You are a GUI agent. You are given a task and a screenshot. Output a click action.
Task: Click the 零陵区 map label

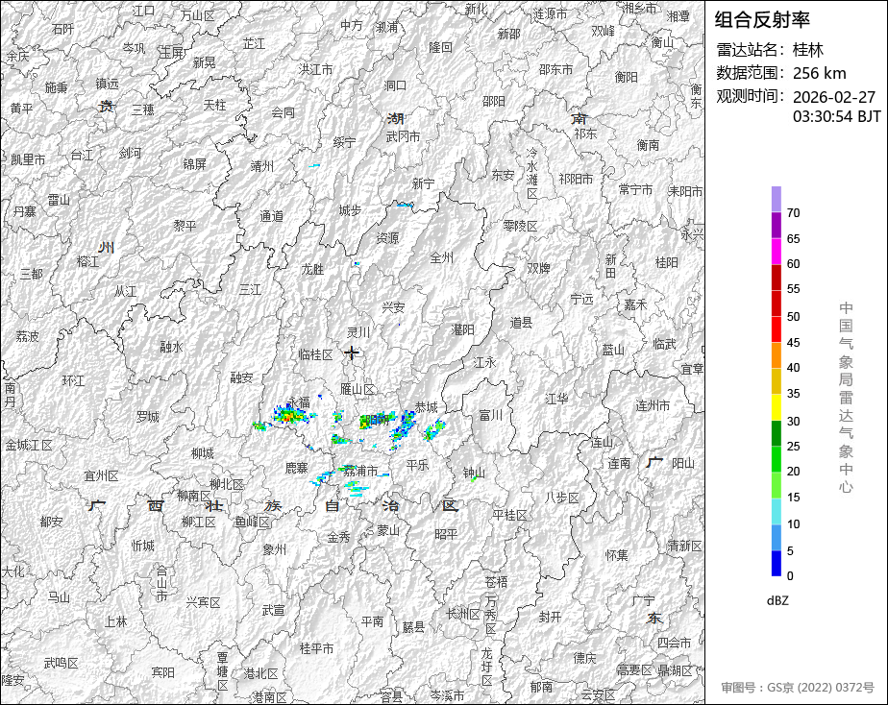tap(520, 227)
